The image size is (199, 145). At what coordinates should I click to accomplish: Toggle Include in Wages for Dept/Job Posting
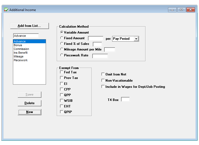103,87
